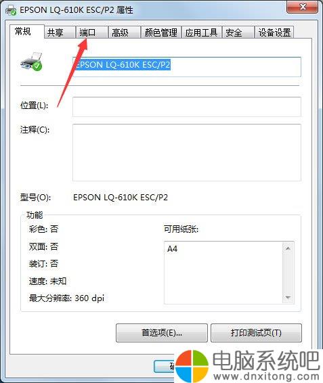Open the 颜色管理 tab
Screen dimensions: 323x383
[161, 32]
